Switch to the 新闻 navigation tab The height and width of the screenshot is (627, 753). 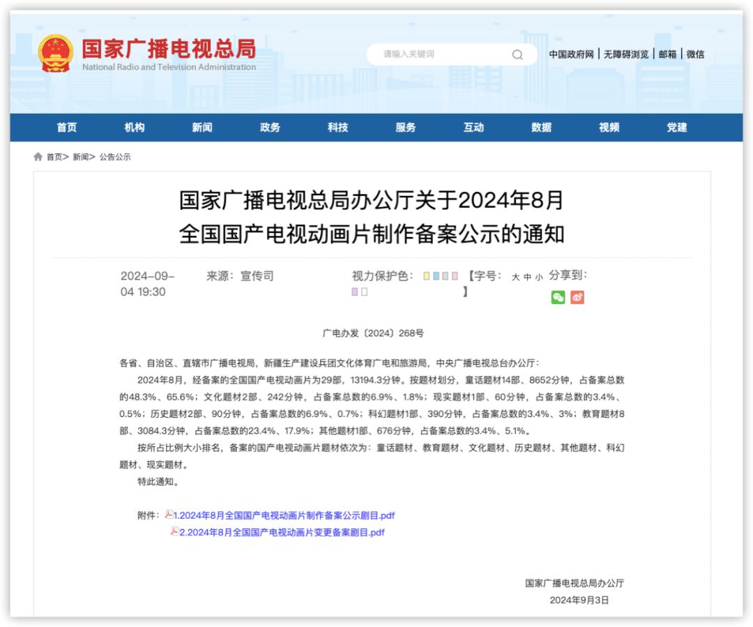[x=202, y=128]
